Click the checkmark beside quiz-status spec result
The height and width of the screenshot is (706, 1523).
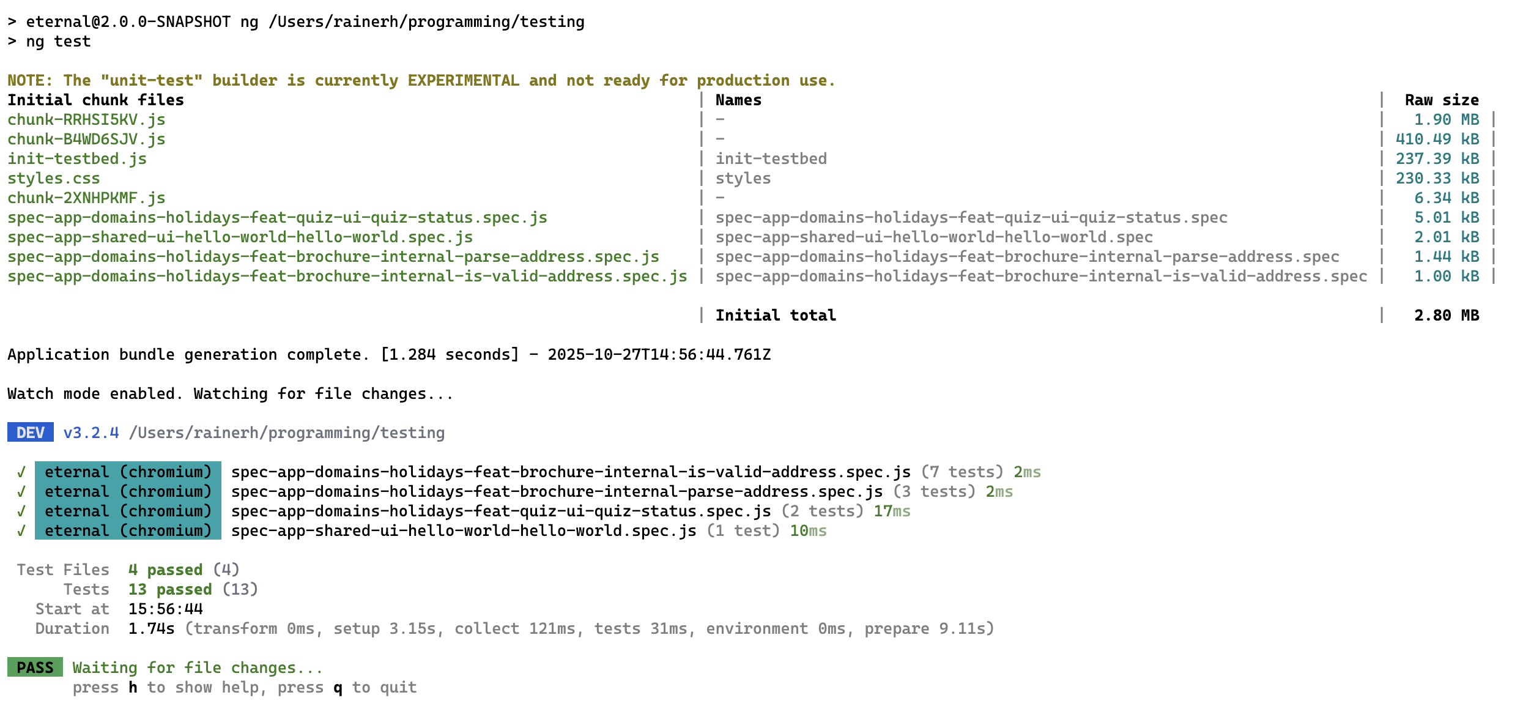point(21,511)
